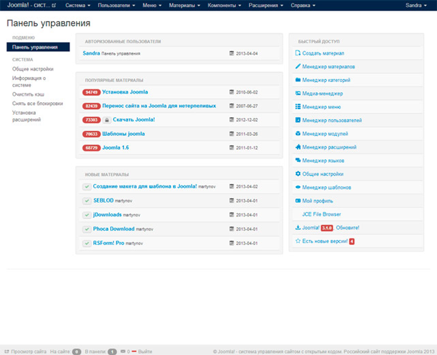Toggle publish status of Phoca Download
437x355 pixels.
pyautogui.click(x=87, y=229)
